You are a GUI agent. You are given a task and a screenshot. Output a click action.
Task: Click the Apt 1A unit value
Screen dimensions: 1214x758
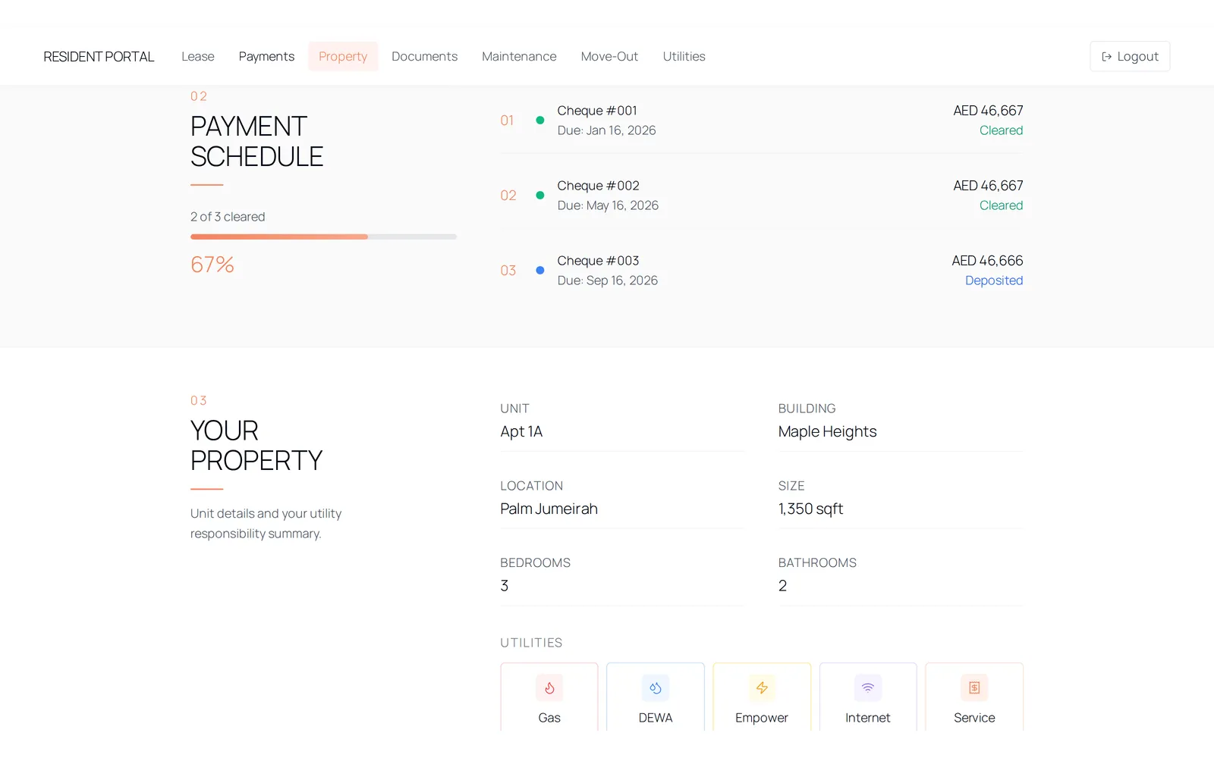coord(521,431)
